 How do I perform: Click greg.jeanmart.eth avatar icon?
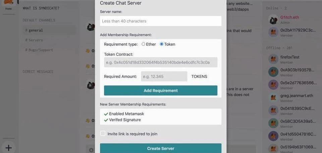pyautogui.click(x=273, y=98)
